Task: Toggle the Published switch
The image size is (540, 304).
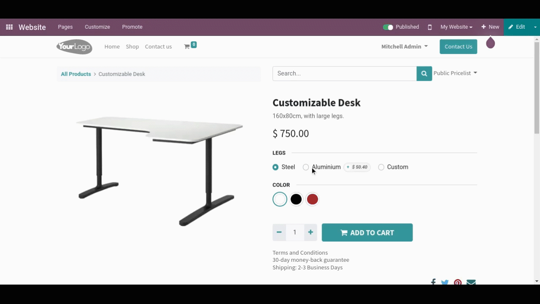Action: [388, 27]
